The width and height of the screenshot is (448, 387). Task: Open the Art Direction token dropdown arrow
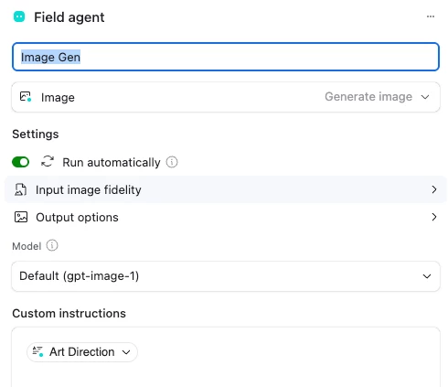[126, 352]
